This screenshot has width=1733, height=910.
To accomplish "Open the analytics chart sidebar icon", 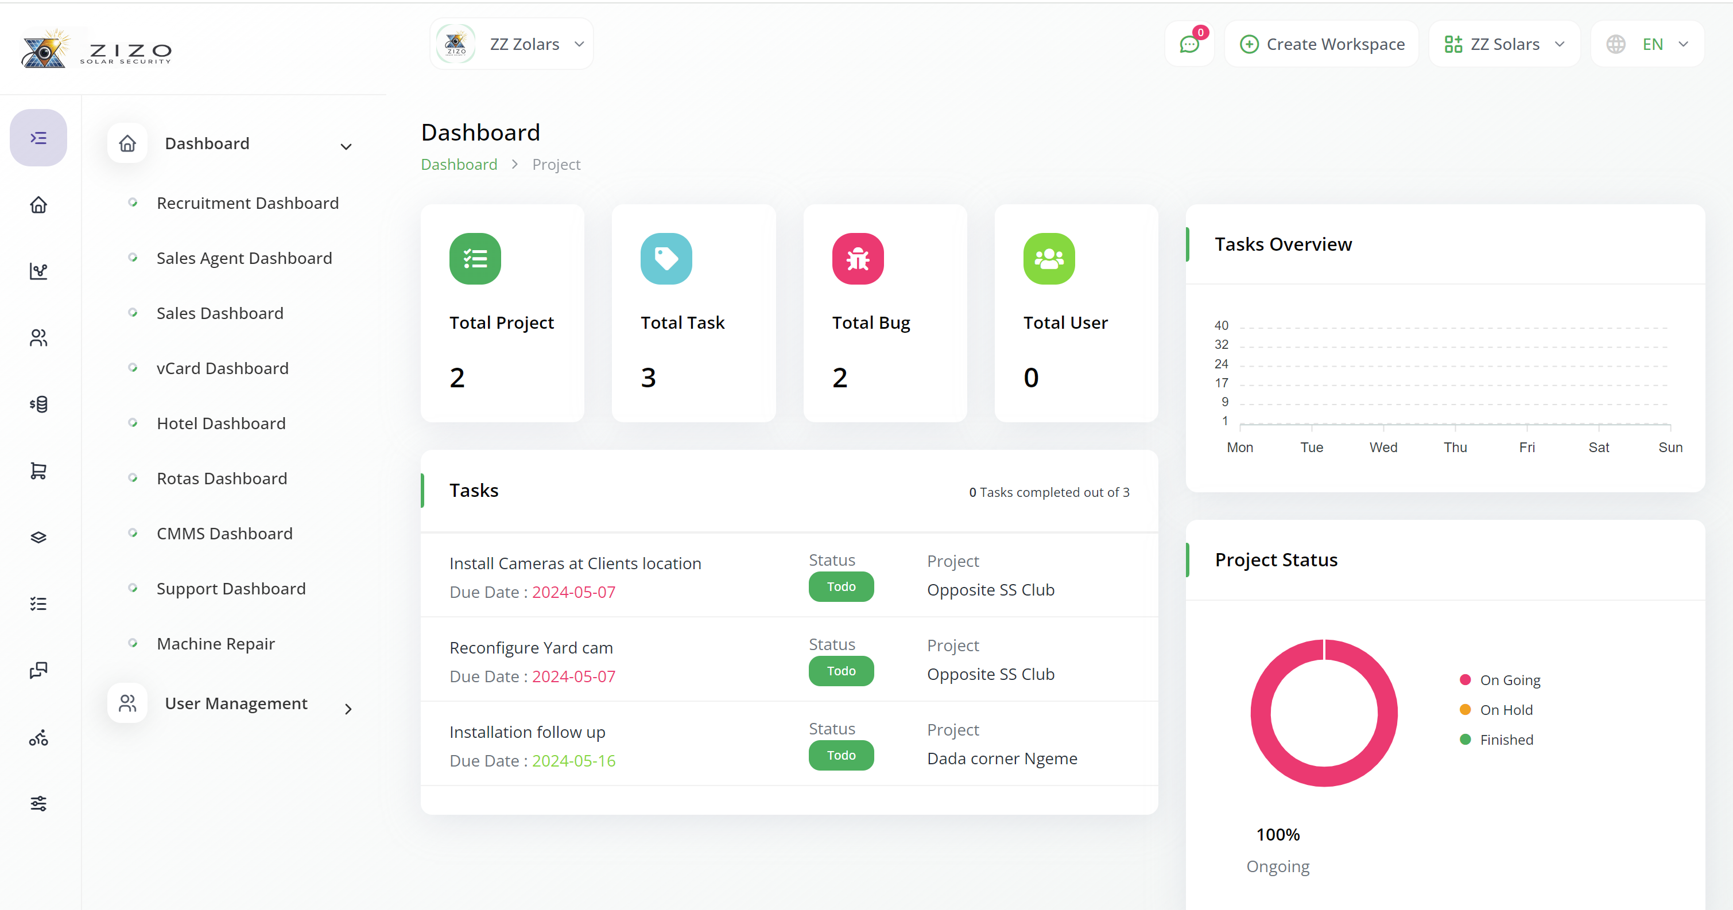I will [x=38, y=271].
